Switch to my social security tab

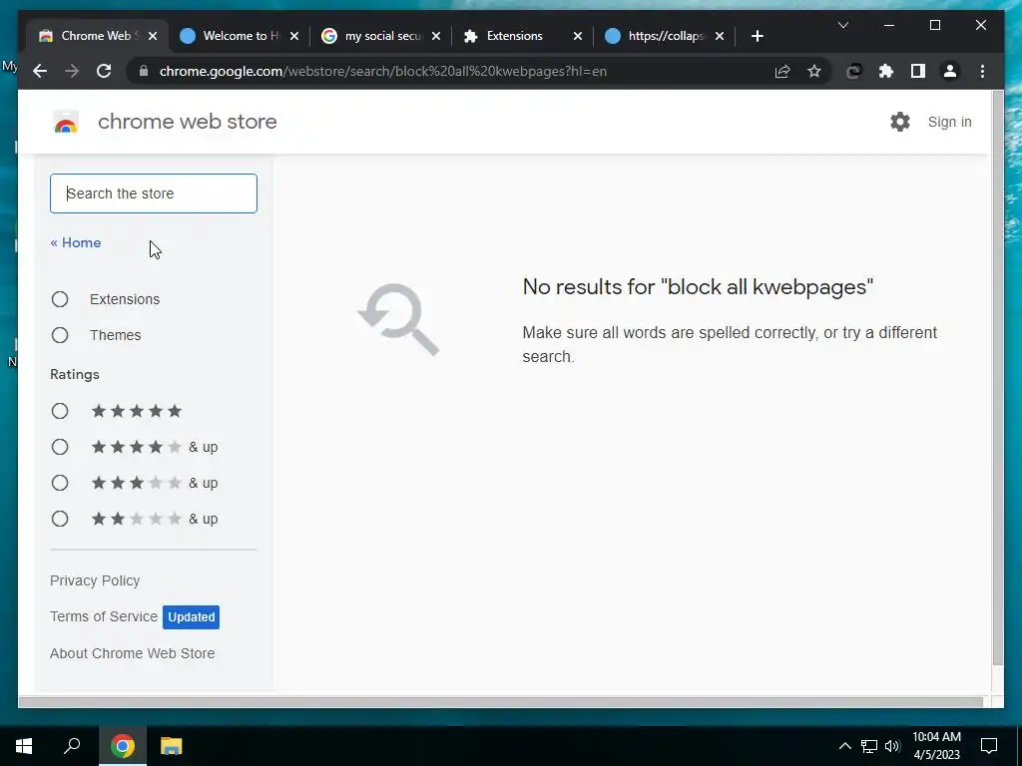tap(381, 36)
